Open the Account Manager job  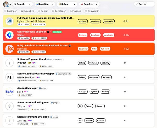tap(27, 88)
